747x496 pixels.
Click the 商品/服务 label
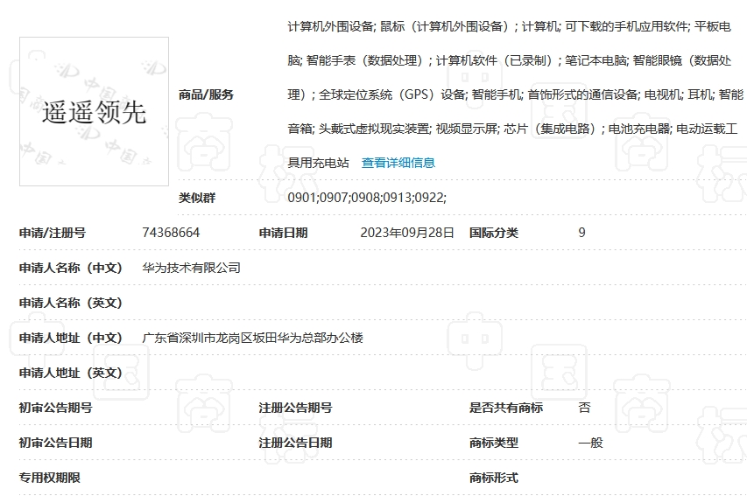click(206, 94)
